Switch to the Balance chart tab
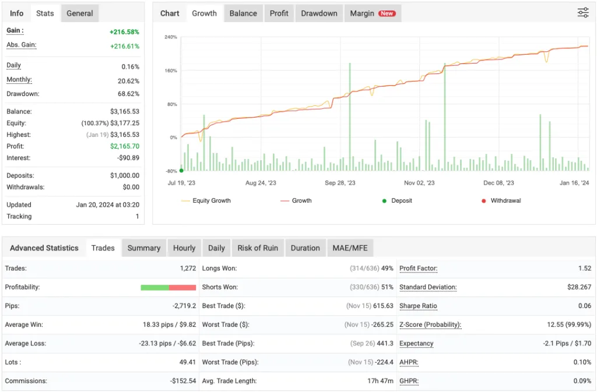The height and width of the screenshot is (392, 597). pos(243,12)
